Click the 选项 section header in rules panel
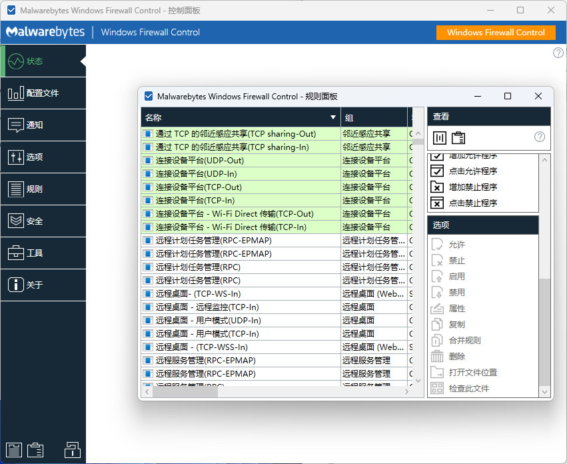Screen dimensions: 567x464 point(483,225)
